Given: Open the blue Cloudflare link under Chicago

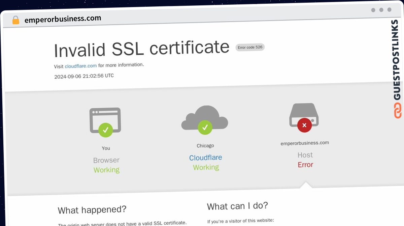Looking at the screenshot, I should coord(205,158).
